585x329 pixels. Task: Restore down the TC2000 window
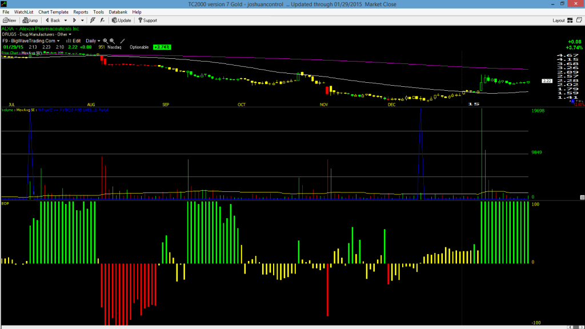pyautogui.click(x=562, y=4)
